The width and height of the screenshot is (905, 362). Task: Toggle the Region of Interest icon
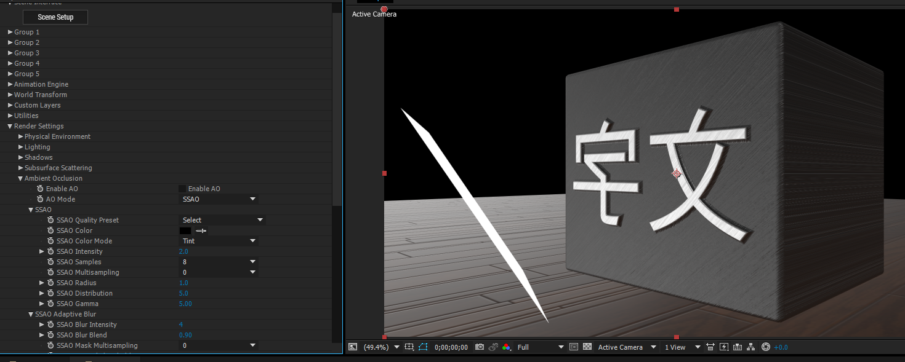pyautogui.click(x=573, y=347)
